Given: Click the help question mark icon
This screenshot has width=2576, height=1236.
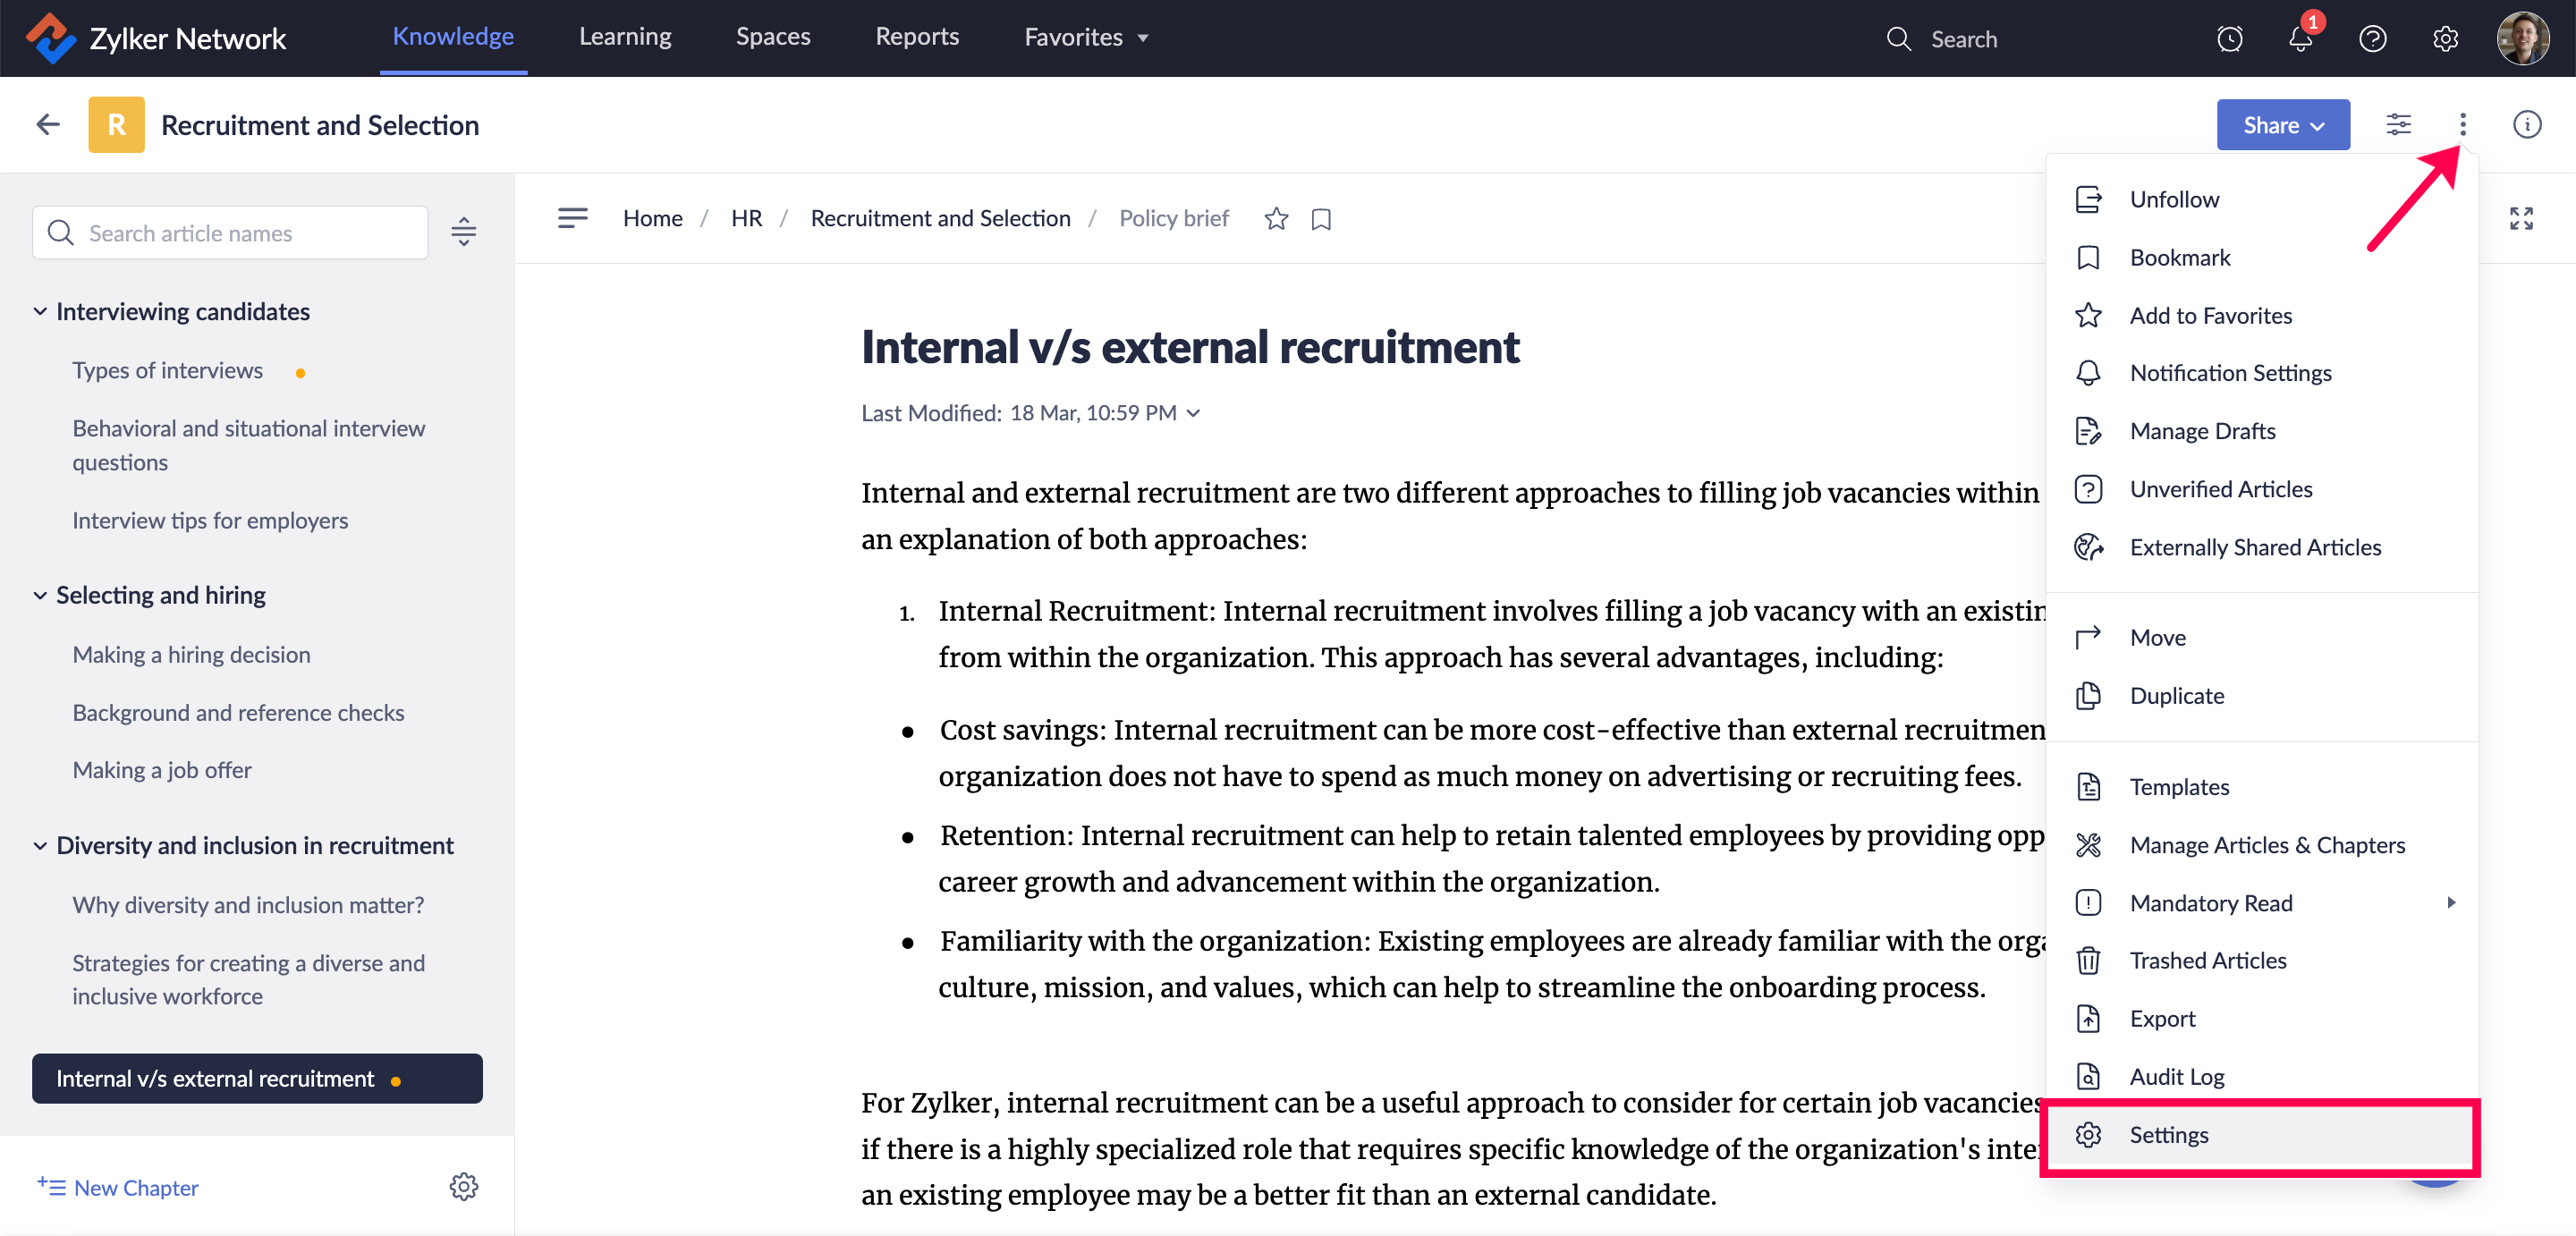Looking at the screenshot, I should [2372, 39].
